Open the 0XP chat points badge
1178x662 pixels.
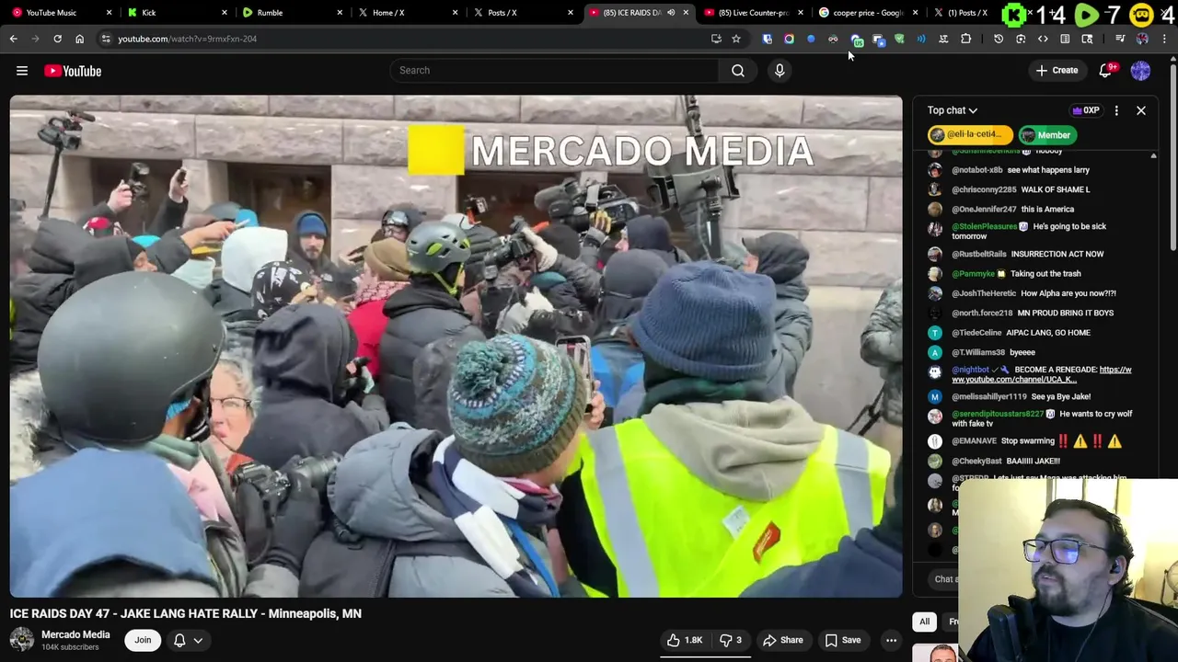pos(1085,110)
